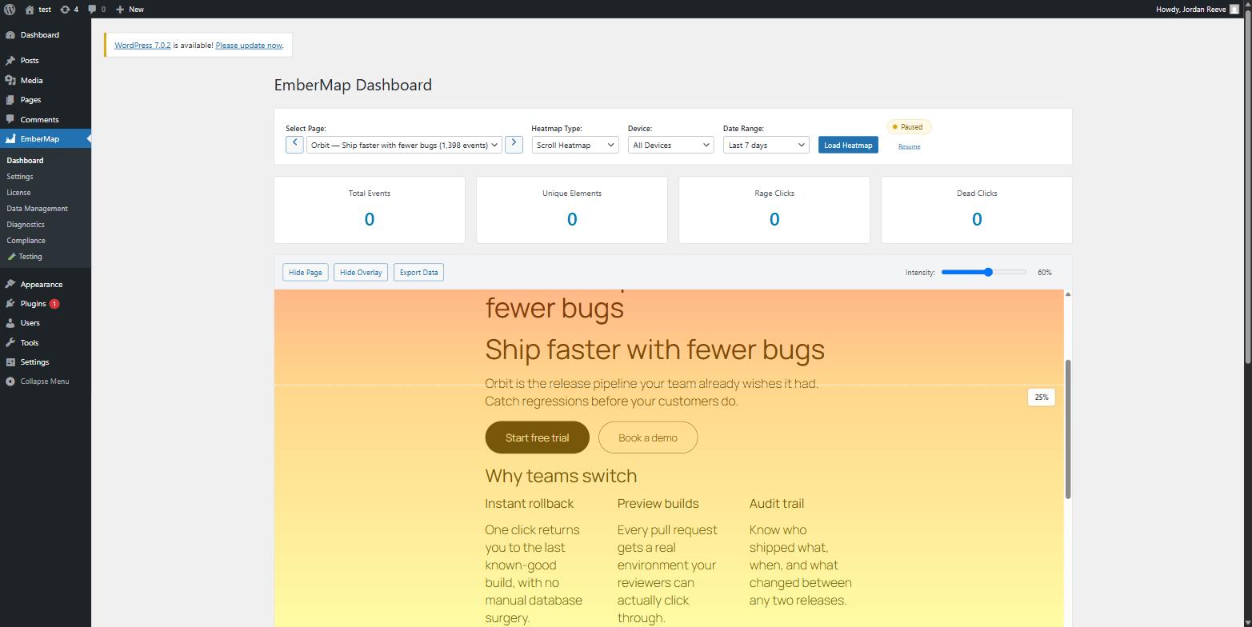Open EmberMap Dashboard submenu item

25,161
